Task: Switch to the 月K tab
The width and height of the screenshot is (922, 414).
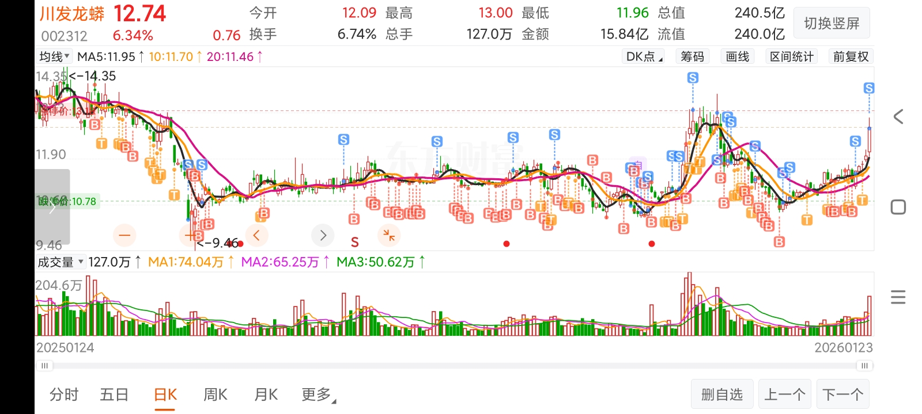Action: pos(266,394)
